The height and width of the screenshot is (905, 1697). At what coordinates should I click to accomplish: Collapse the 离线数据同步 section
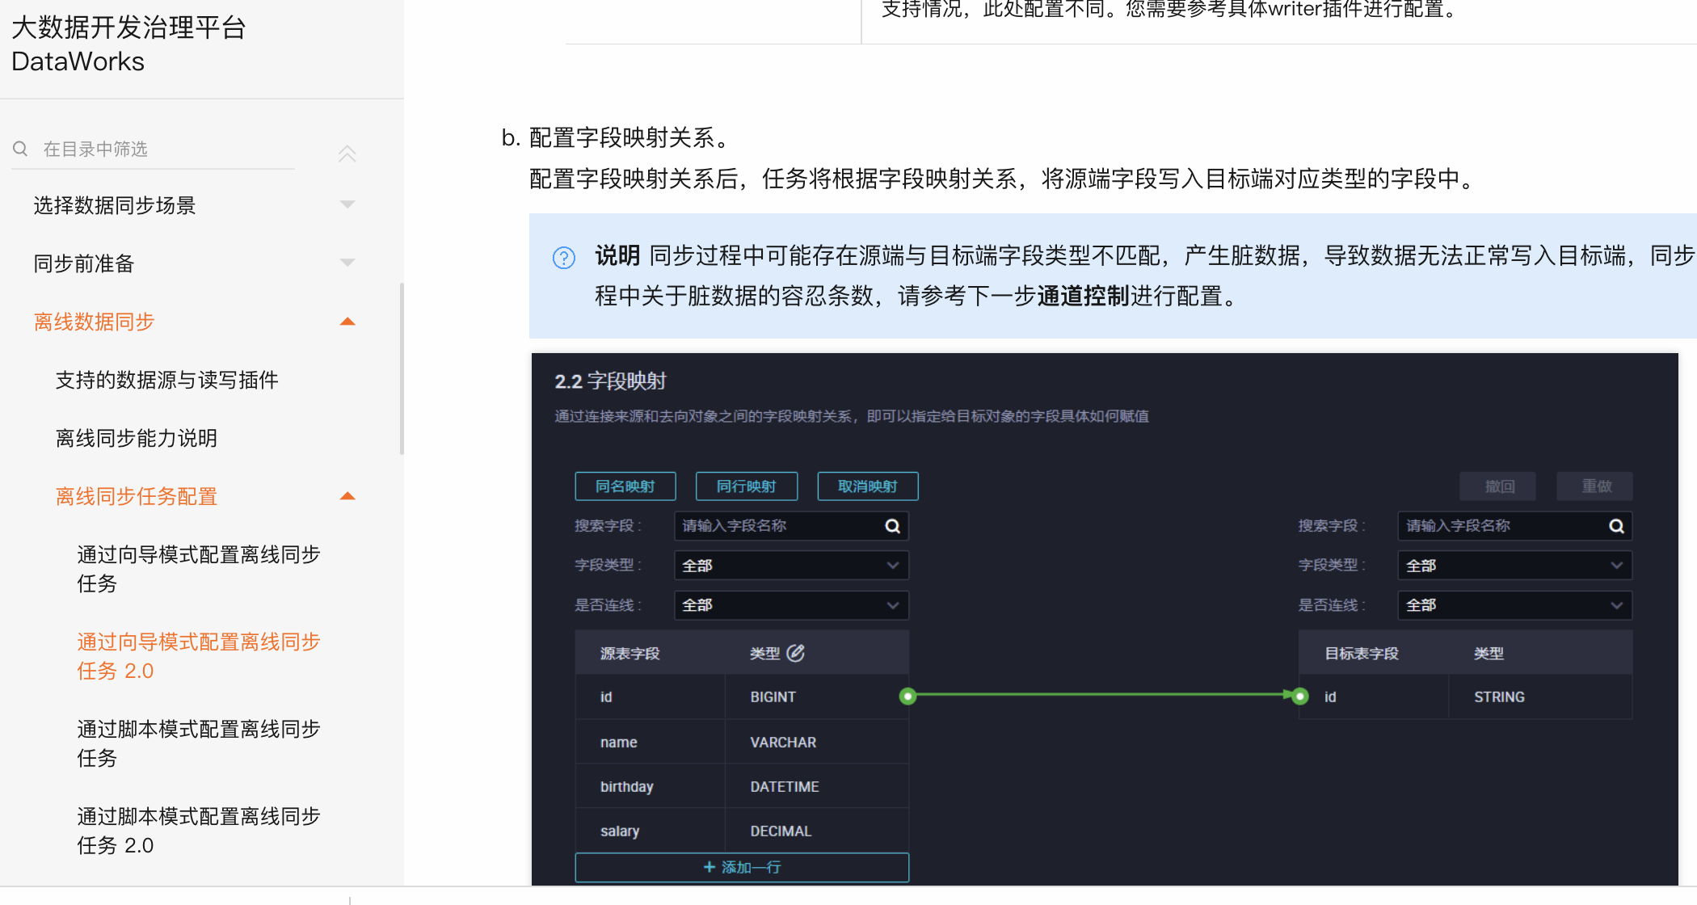click(x=347, y=322)
